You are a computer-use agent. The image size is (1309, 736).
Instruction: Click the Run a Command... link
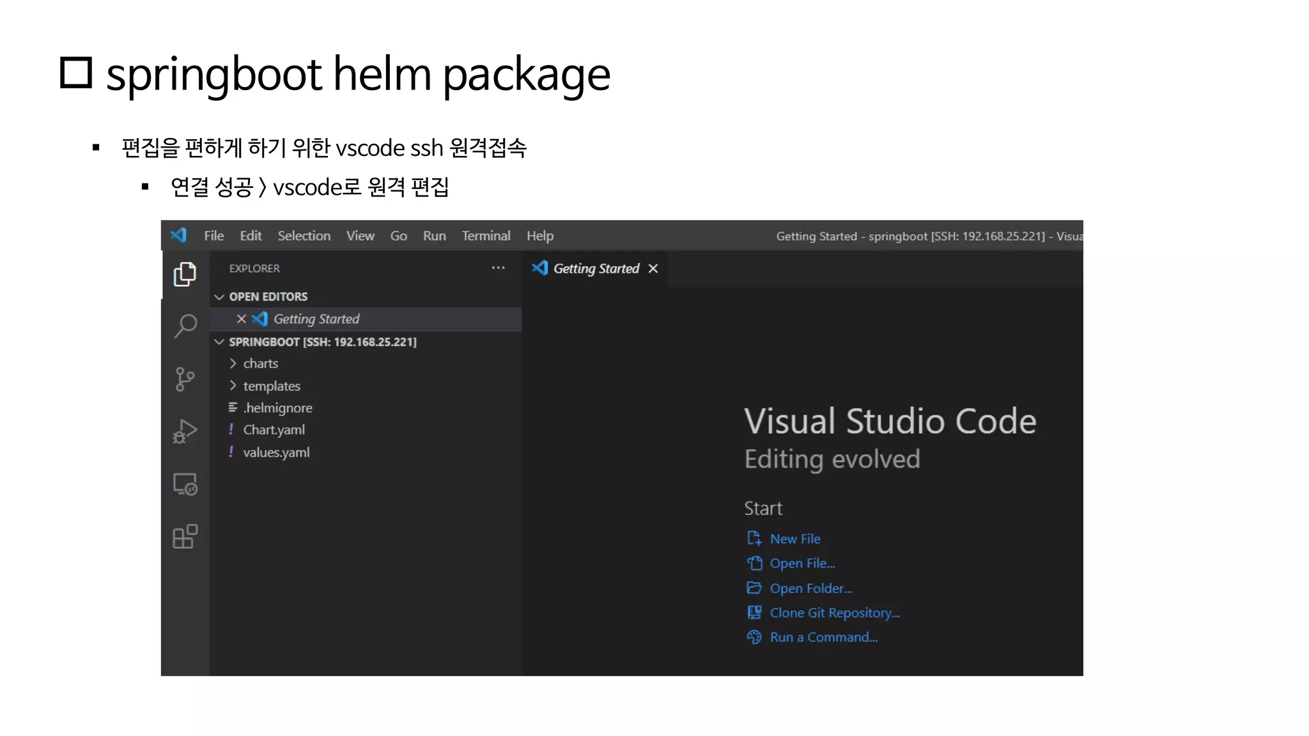(x=824, y=637)
